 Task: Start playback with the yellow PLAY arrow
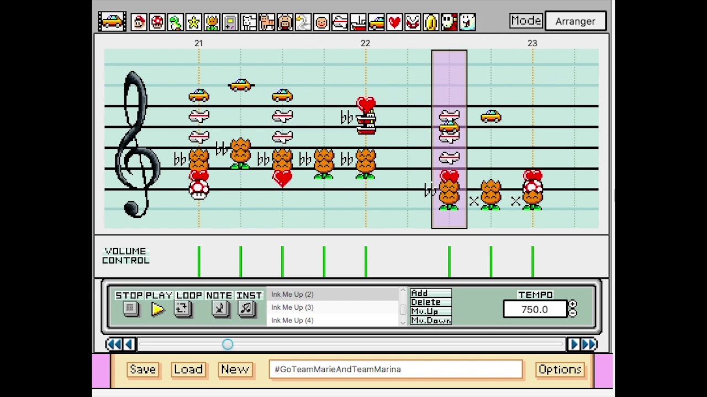pyautogui.click(x=158, y=309)
